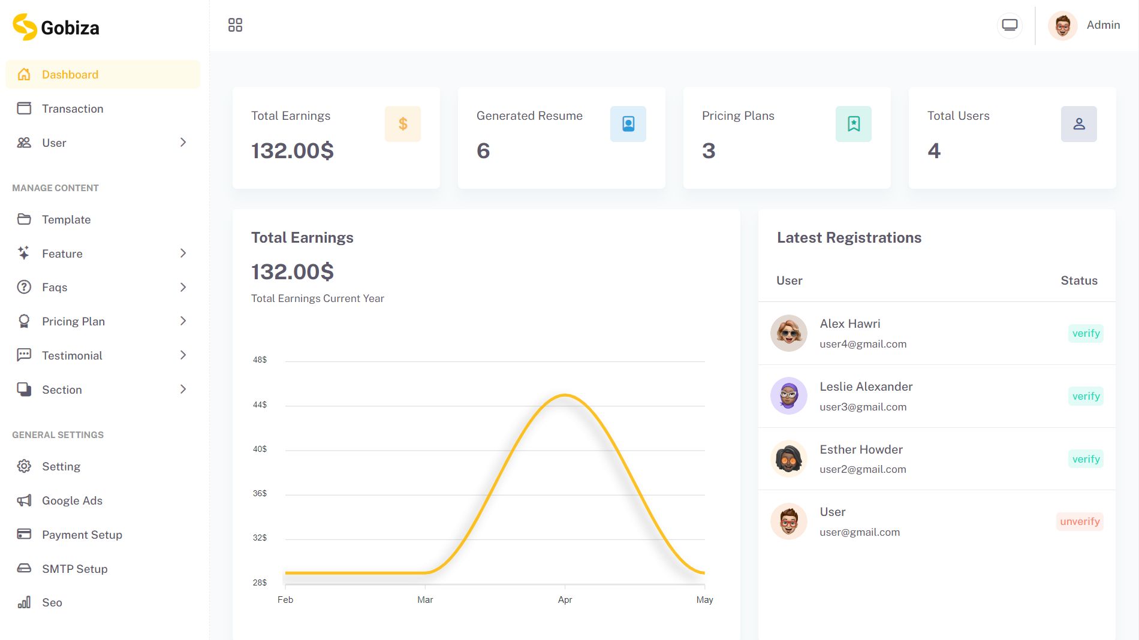
Task: Click Leslie Alexander's avatar thumbnail
Action: tap(788, 396)
